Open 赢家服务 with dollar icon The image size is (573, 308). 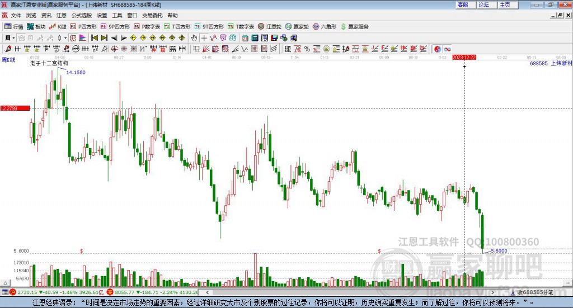pos(354,27)
